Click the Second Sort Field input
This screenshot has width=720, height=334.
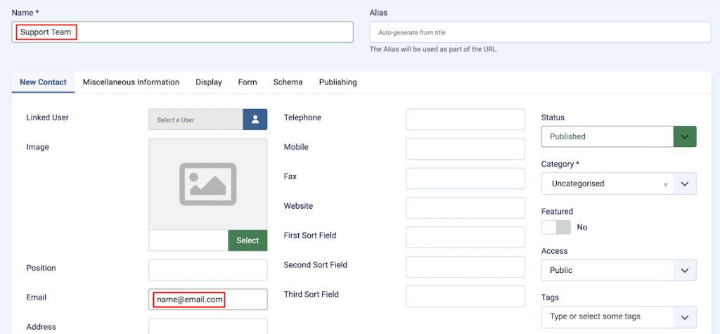pos(465,267)
